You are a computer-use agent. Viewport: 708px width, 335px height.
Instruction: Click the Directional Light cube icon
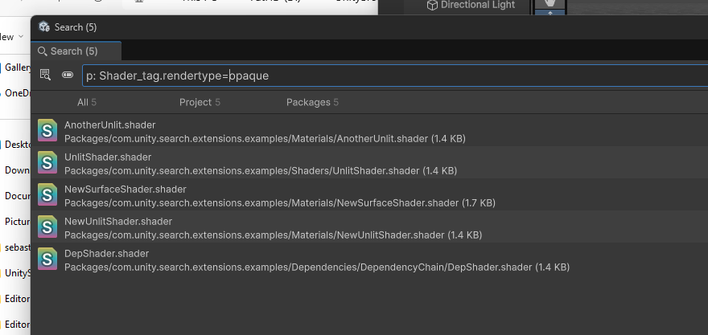pyautogui.click(x=432, y=6)
